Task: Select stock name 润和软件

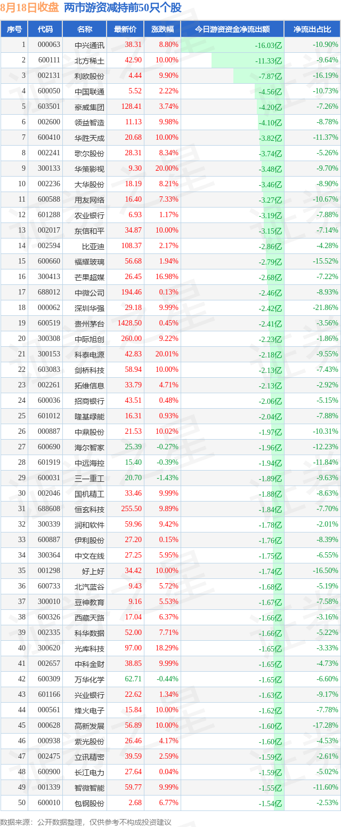Action: [90, 525]
